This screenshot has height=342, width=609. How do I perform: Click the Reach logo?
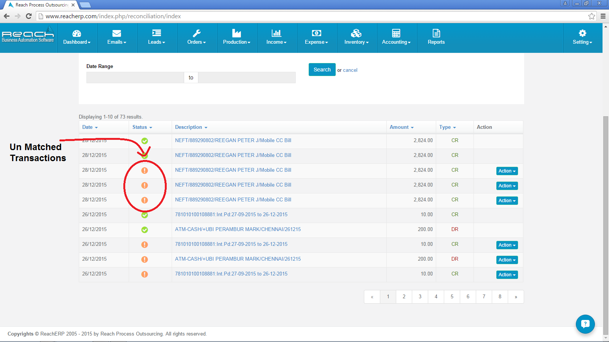(x=28, y=35)
